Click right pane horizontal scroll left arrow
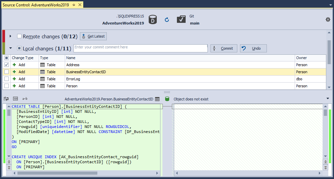The width and height of the screenshot is (334, 179). point(177,173)
